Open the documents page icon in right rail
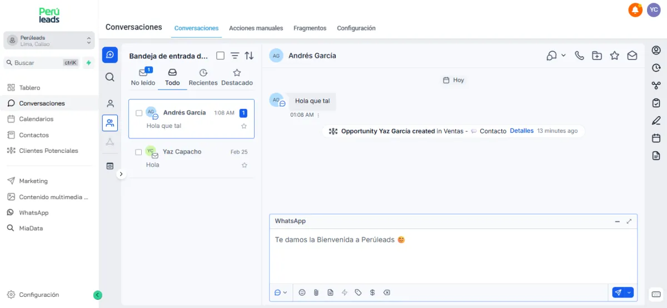The height and width of the screenshot is (308, 667). tap(656, 156)
